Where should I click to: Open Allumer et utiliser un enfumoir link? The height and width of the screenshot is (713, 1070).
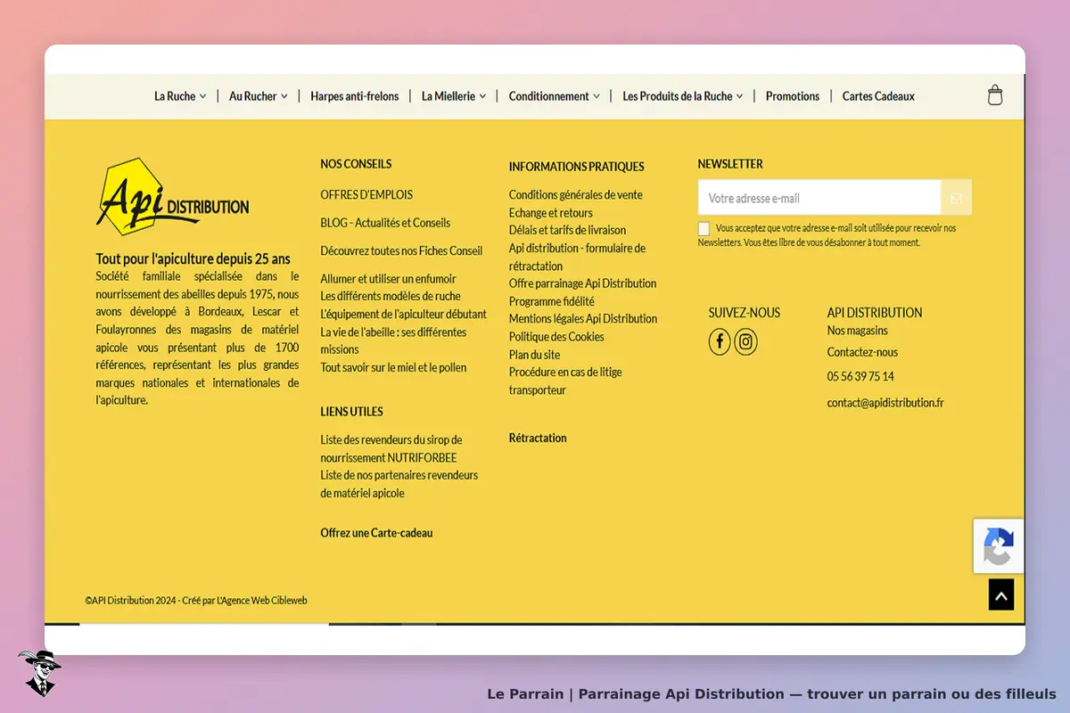point(388,279)
